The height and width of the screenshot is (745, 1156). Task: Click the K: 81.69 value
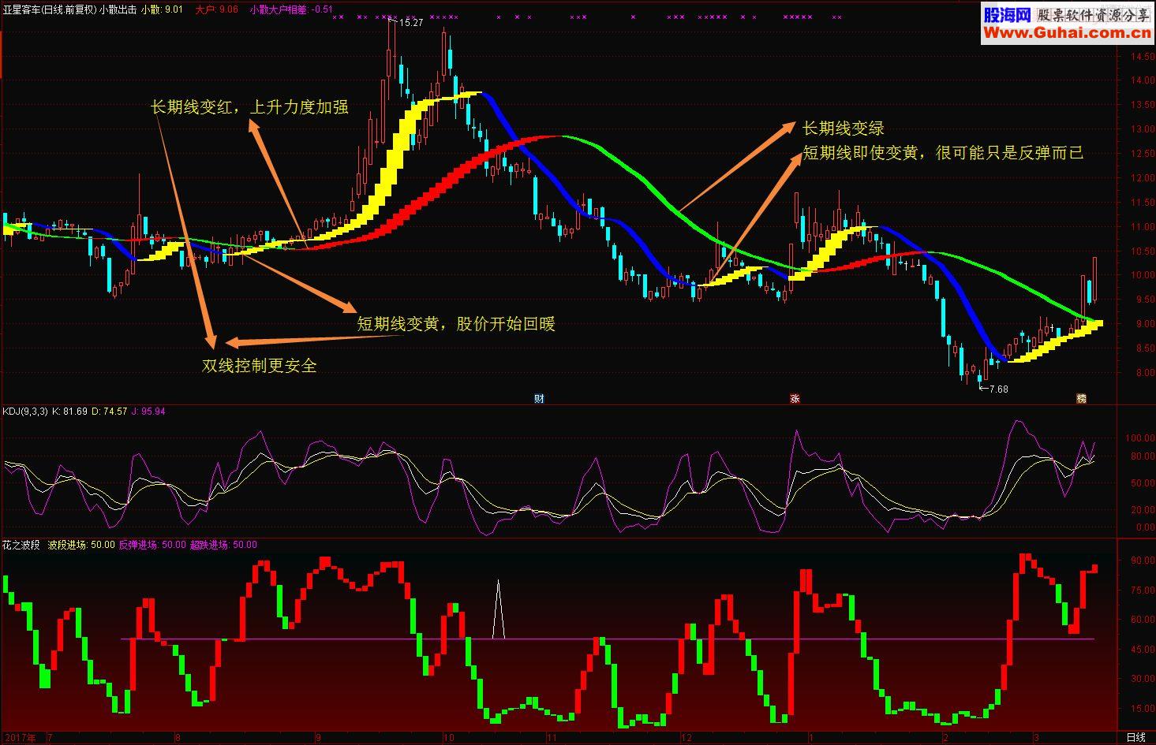point(69,412)
